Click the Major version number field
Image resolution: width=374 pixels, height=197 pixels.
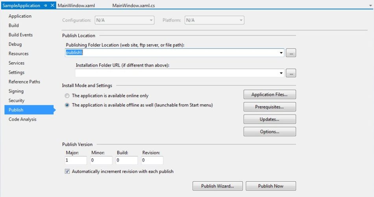(x=76, y=160)
